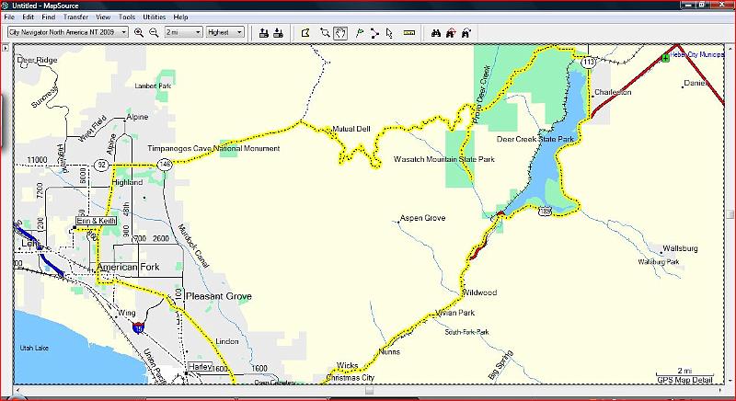Open the Utilities menu
Image resolution: width=736 pixels, height=401 pixels.
pyautogui.click(x=155, y=17)
